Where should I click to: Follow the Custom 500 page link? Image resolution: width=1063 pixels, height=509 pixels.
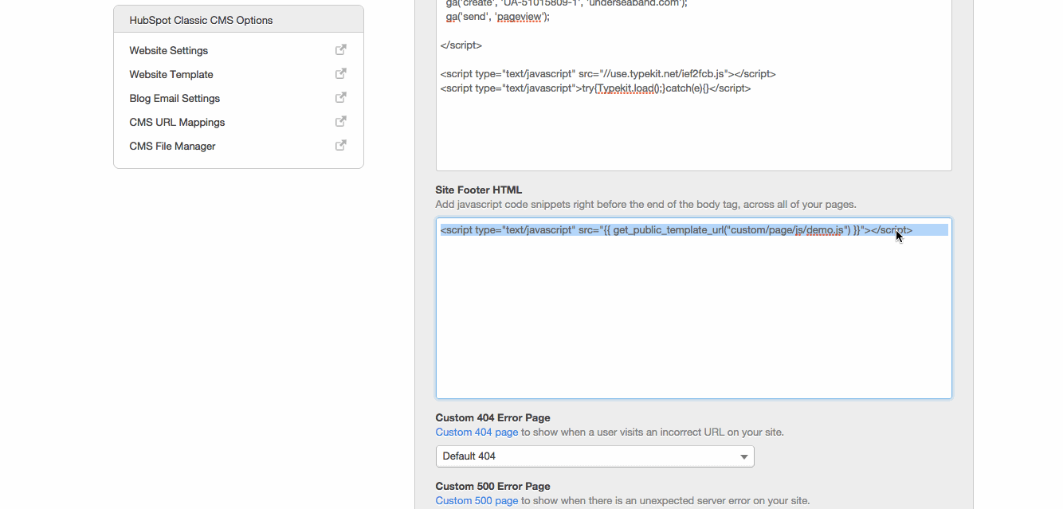(477, 501)
